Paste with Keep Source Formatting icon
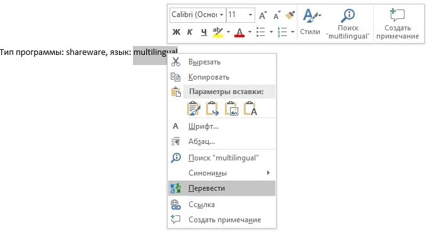 [x=193, y=109]
